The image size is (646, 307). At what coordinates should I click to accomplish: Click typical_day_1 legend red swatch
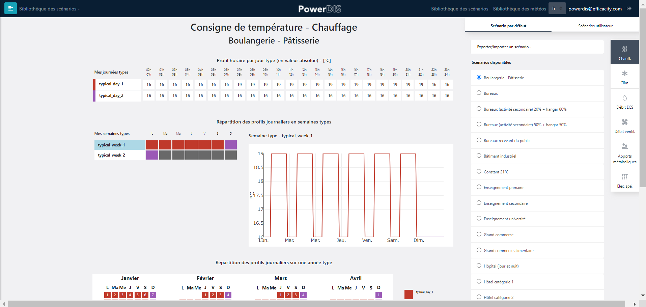pyautogui.click(x=409, y=294)
